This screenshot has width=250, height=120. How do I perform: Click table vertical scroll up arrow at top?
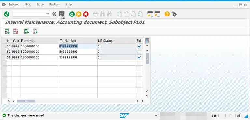[x=147, y=46]
